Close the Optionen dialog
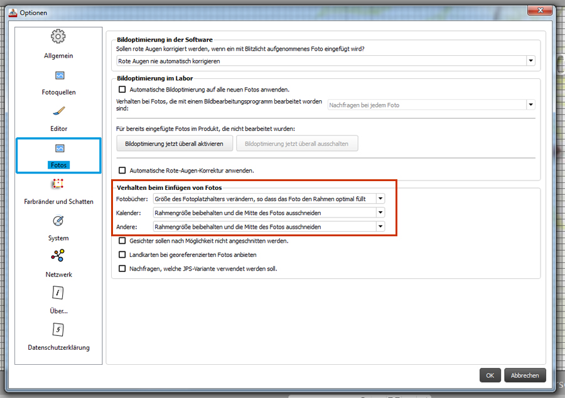Viewport: 565px width, 398px height. click(540, 11)
